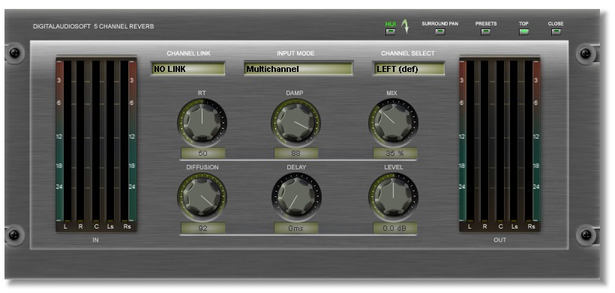The height and width of the screenshot is (293, 615).
Task: Click the DIGITALAUDIOSOFT 5 CHANNEL REVERB title
Action: [x=93, y=27]
